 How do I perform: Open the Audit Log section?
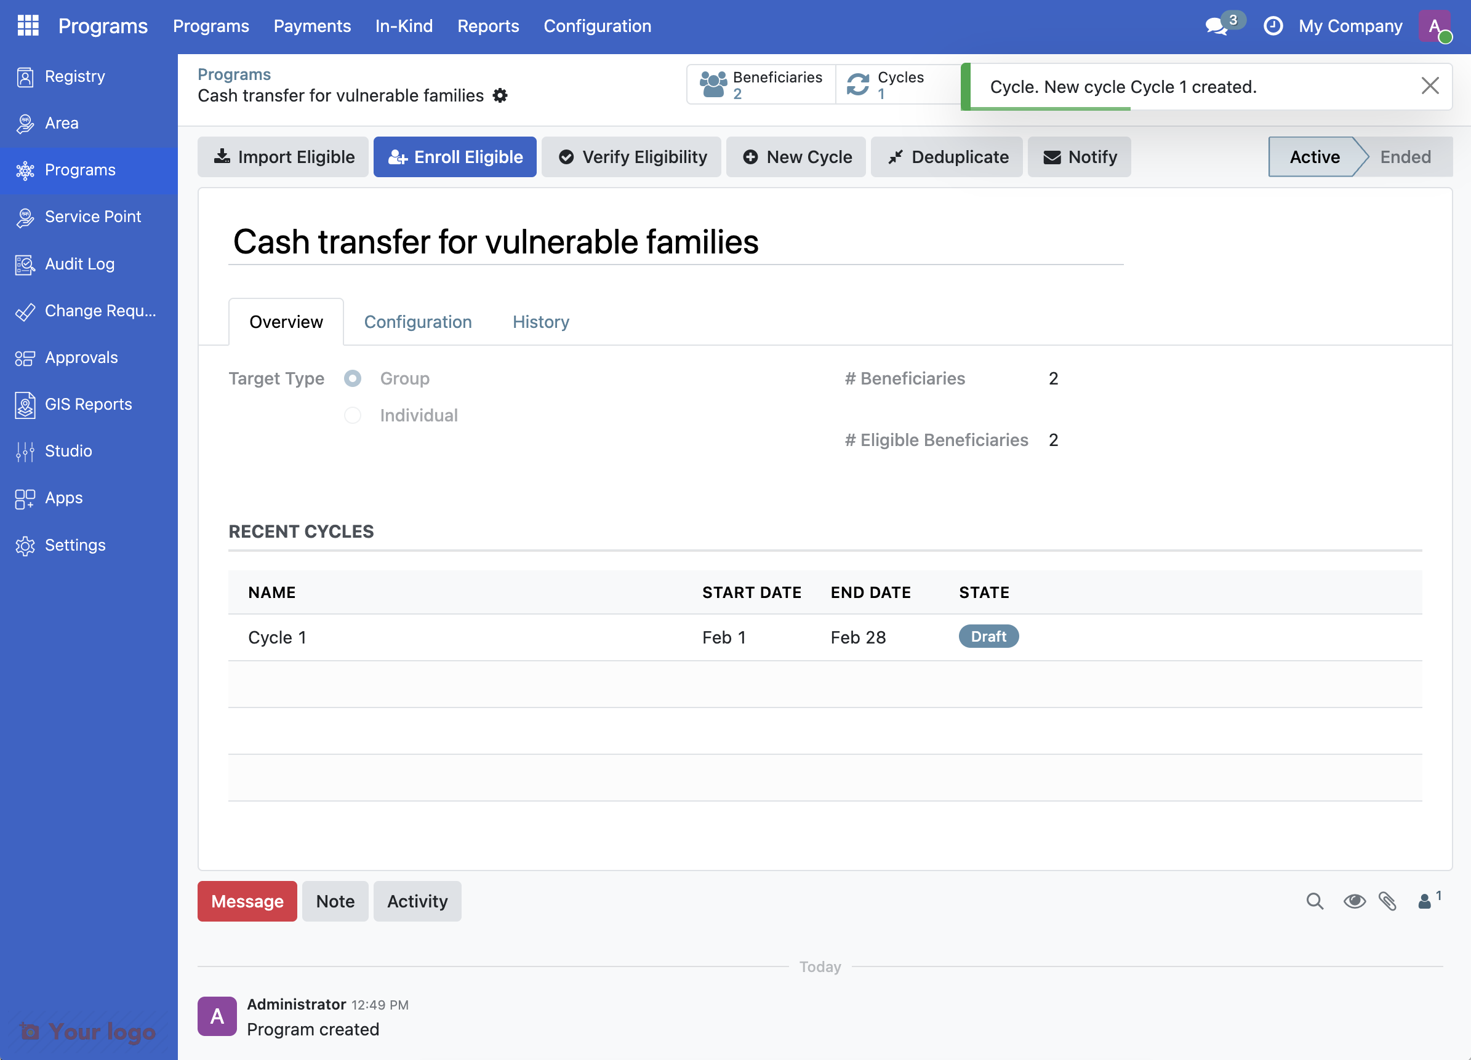pos(79,263)
